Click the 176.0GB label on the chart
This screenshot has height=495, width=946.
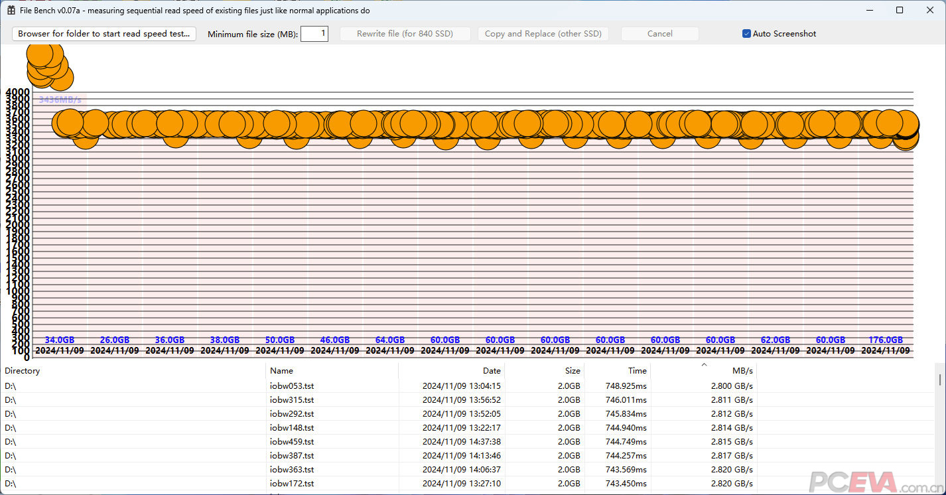click(885, 340)
